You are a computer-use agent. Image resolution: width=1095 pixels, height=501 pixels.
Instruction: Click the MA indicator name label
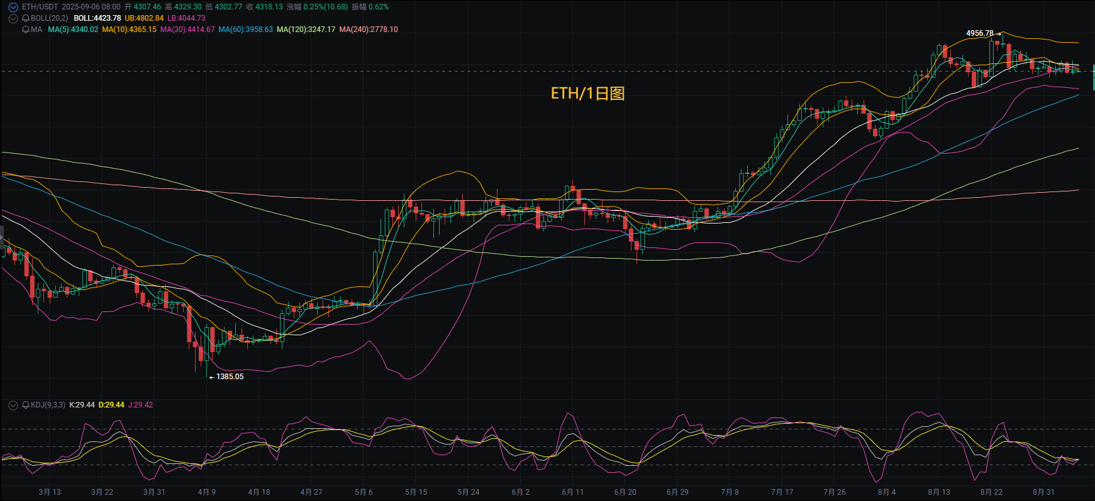tap(36, 30)
